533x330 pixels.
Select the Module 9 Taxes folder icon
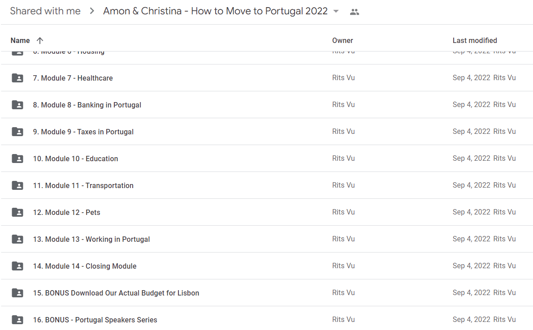coord(17,132)
